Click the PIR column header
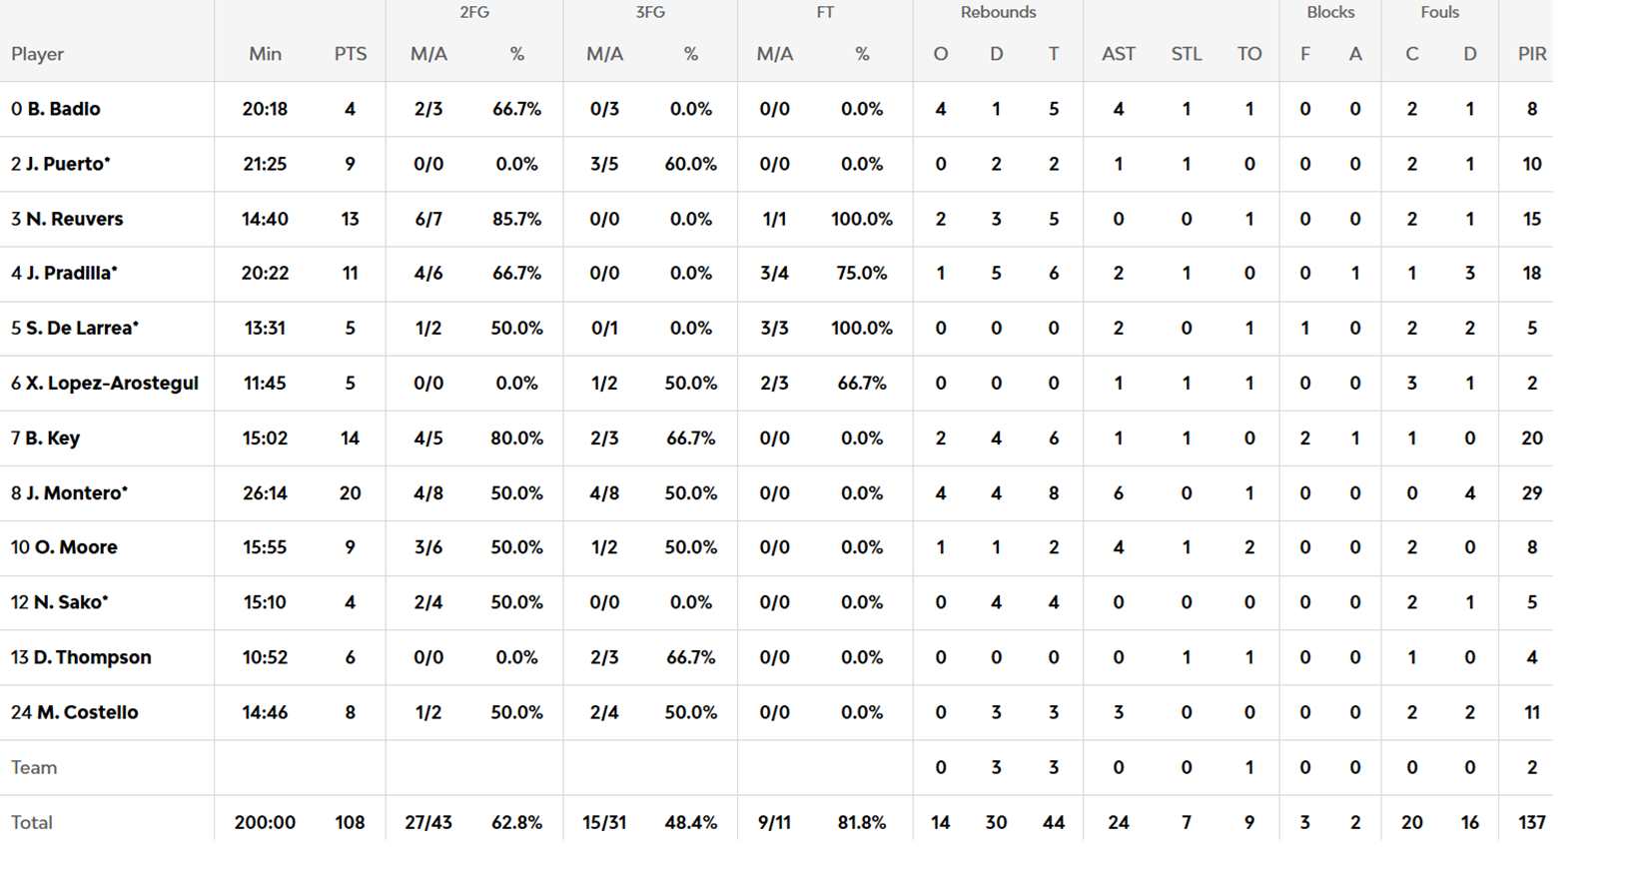 (1531, 54)
